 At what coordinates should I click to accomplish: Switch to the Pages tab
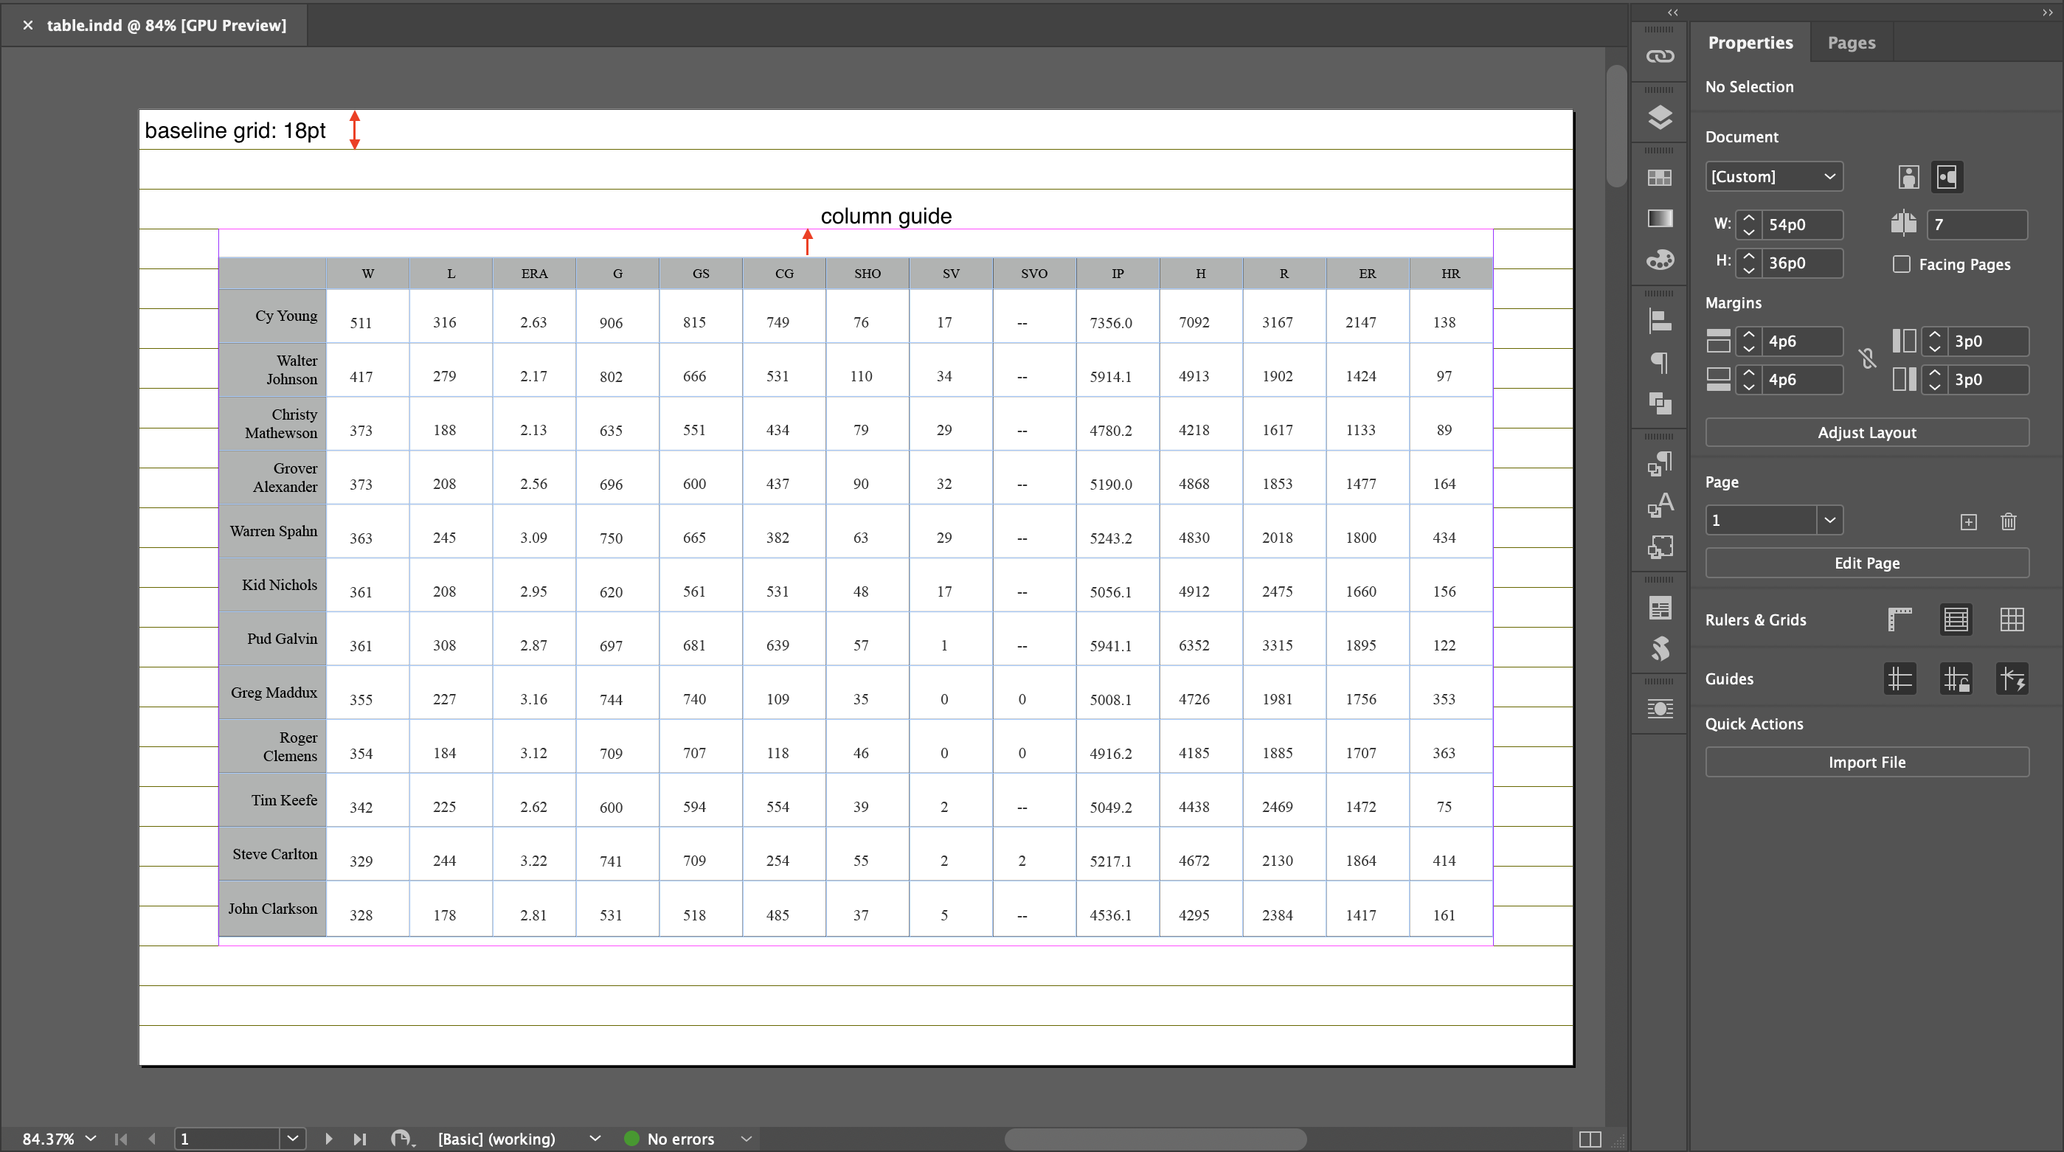click(x=1851, y=43)
